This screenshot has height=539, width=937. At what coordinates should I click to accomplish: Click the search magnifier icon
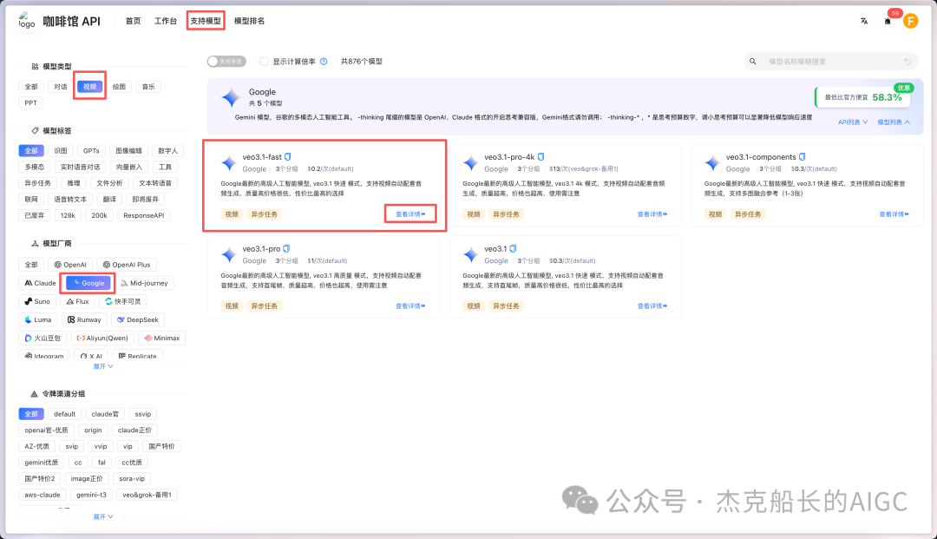click(x=753, y=62)
